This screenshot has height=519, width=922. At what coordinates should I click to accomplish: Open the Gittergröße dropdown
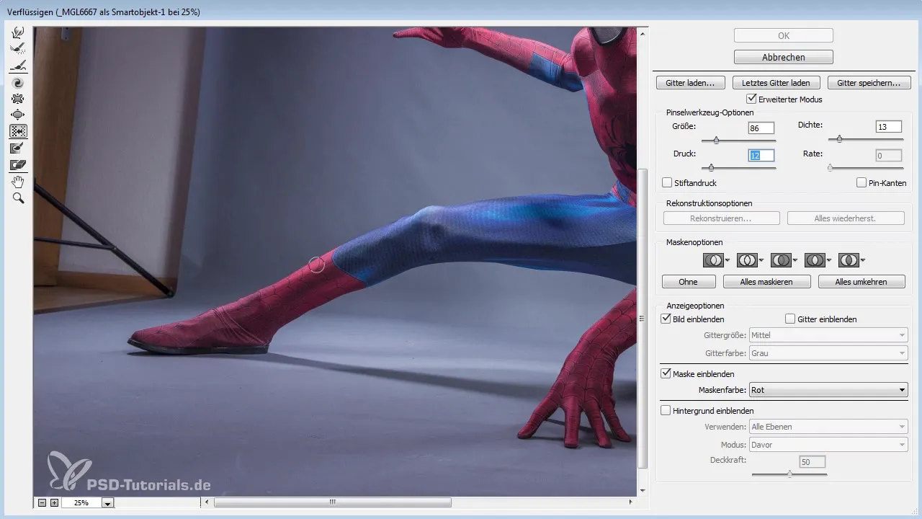coord(828,335)
